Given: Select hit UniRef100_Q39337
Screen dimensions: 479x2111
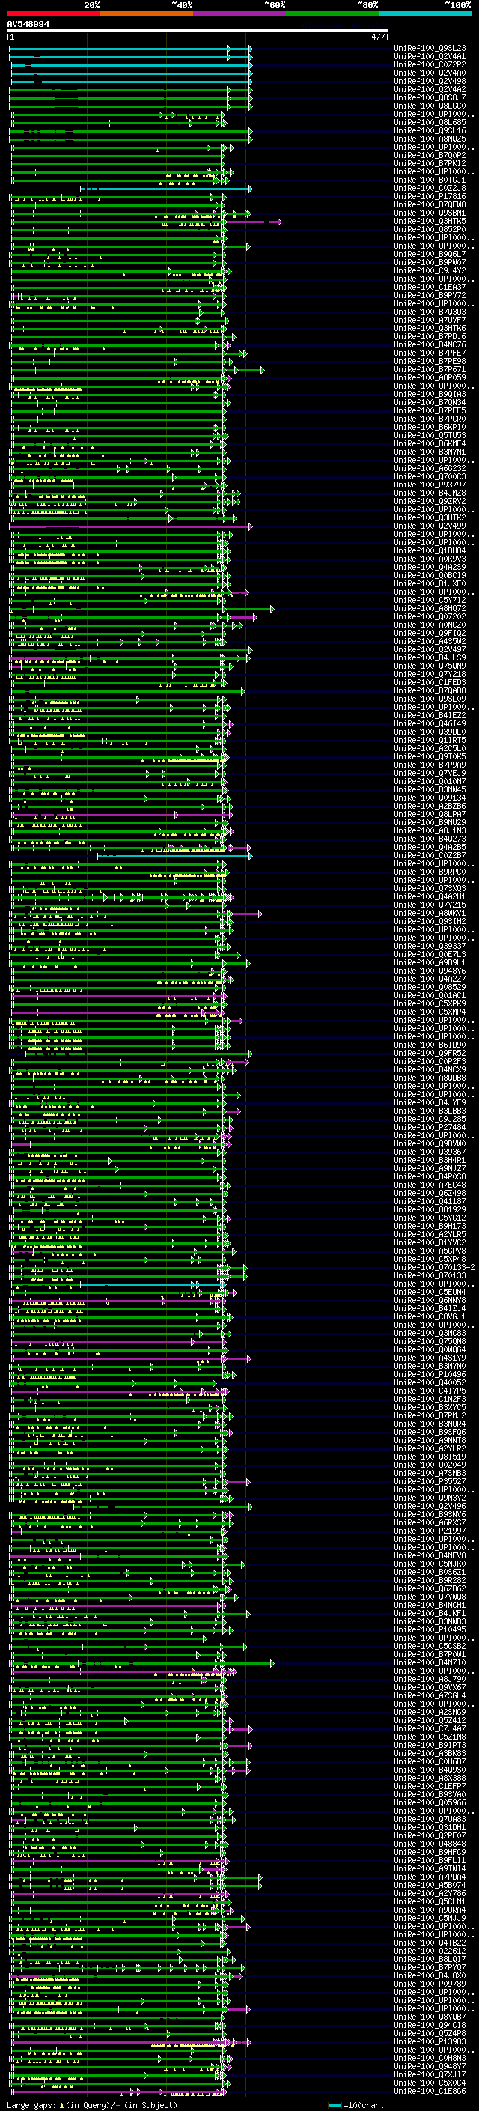Looking at the screenshot, I should pos(430,947).
